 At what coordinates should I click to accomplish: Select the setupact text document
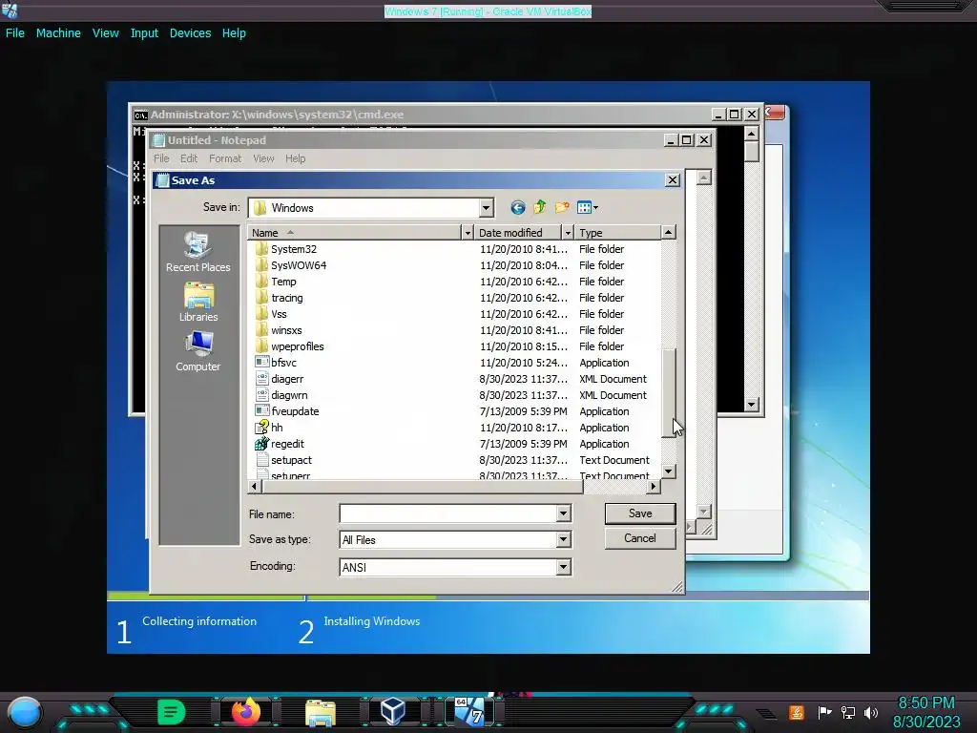(291, 459)
